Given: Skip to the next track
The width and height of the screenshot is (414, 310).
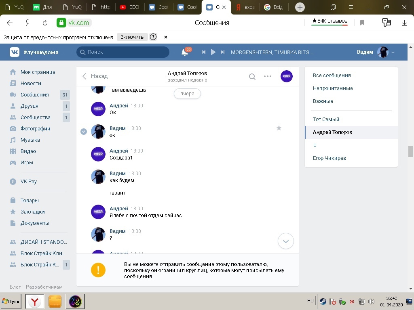Looking at the screenshot, I should click(222, 52).
